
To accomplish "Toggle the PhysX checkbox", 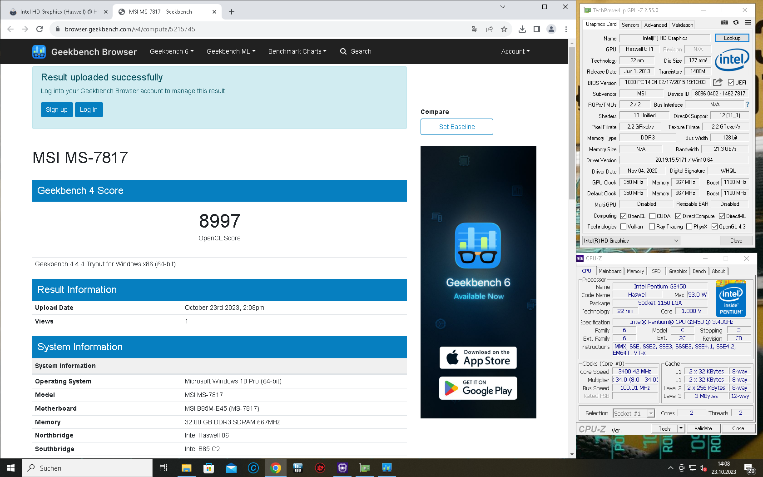I will click(x=689, y=227).
